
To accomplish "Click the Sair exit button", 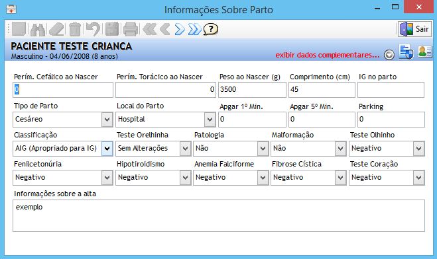I will 414,29.
